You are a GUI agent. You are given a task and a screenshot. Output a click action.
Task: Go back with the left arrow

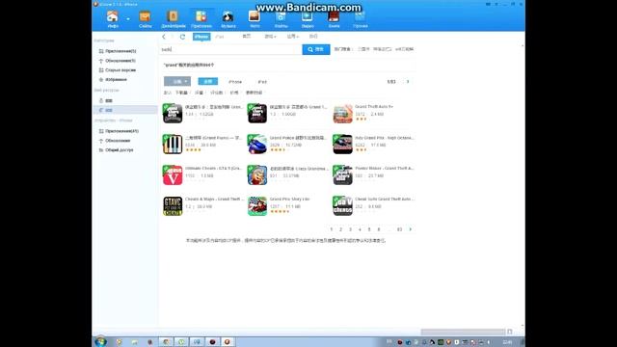[x=164, y=37]
